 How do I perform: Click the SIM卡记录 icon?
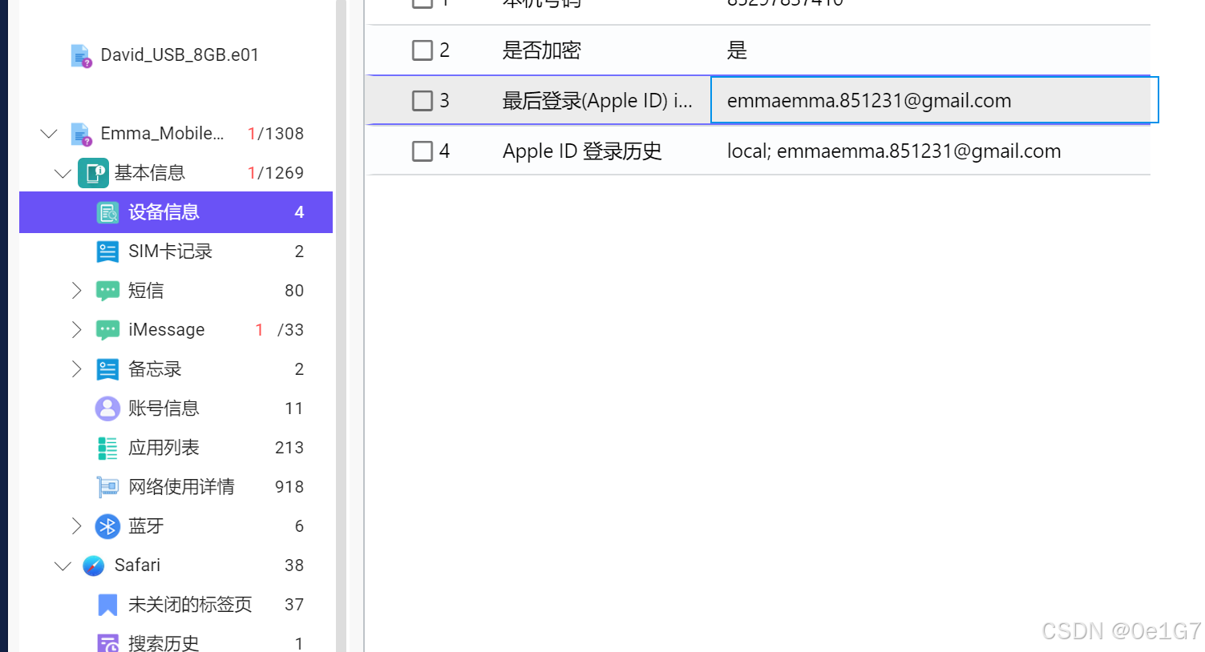pyautogui.click(x=107, y=252)
